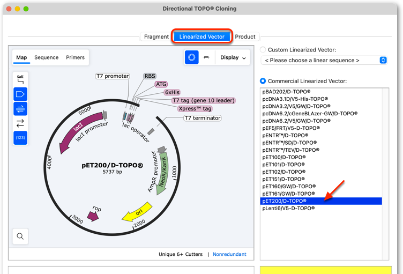Click the T7 terminator label
The height and width of the screenshot is (274, 403).
click(x=203, y=118)
